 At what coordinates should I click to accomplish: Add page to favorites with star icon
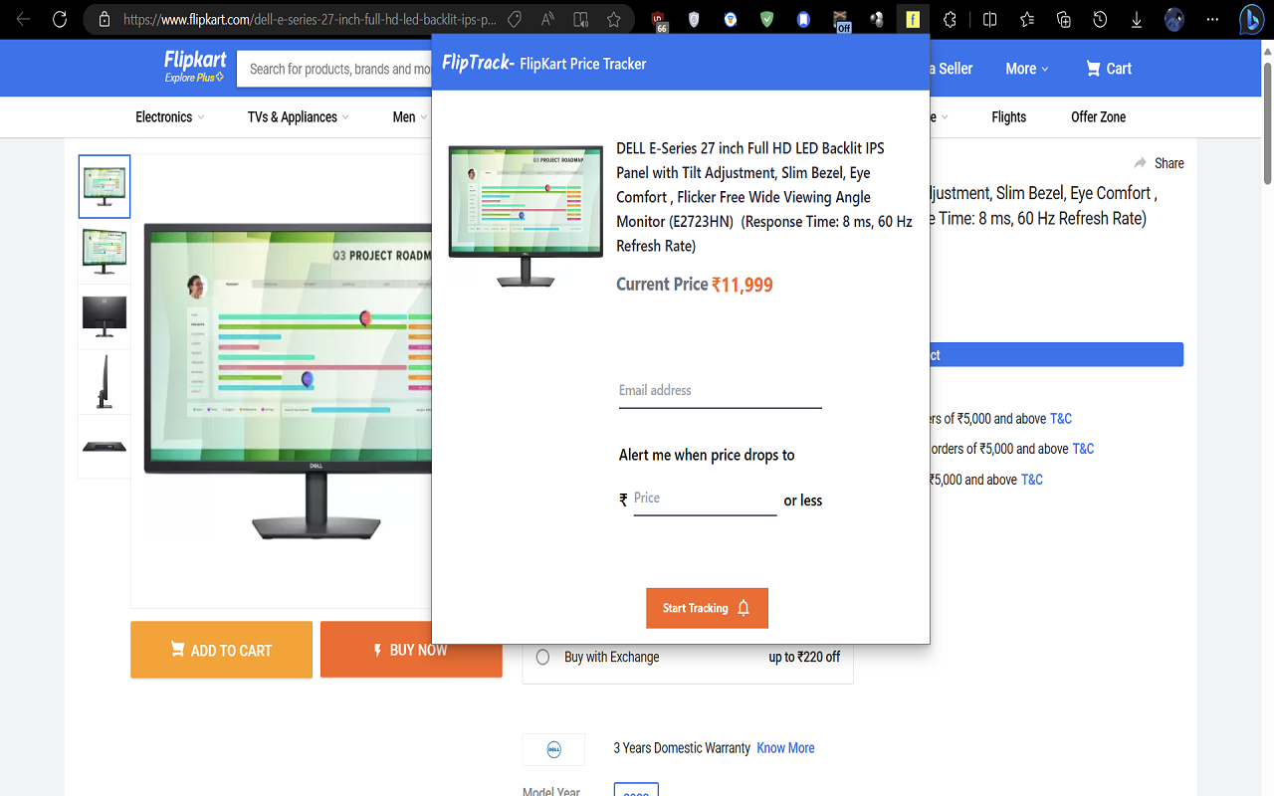pyautogui.click(x=614, y=19)
